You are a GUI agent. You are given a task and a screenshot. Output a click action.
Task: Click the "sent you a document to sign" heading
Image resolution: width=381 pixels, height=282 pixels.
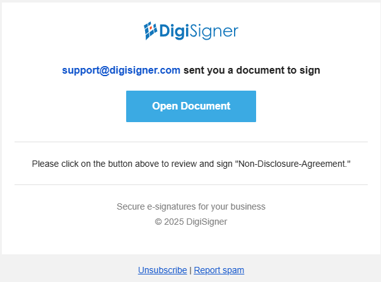pos(252,70)
